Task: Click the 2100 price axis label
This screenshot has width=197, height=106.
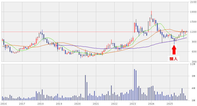Action: (193, 2)
